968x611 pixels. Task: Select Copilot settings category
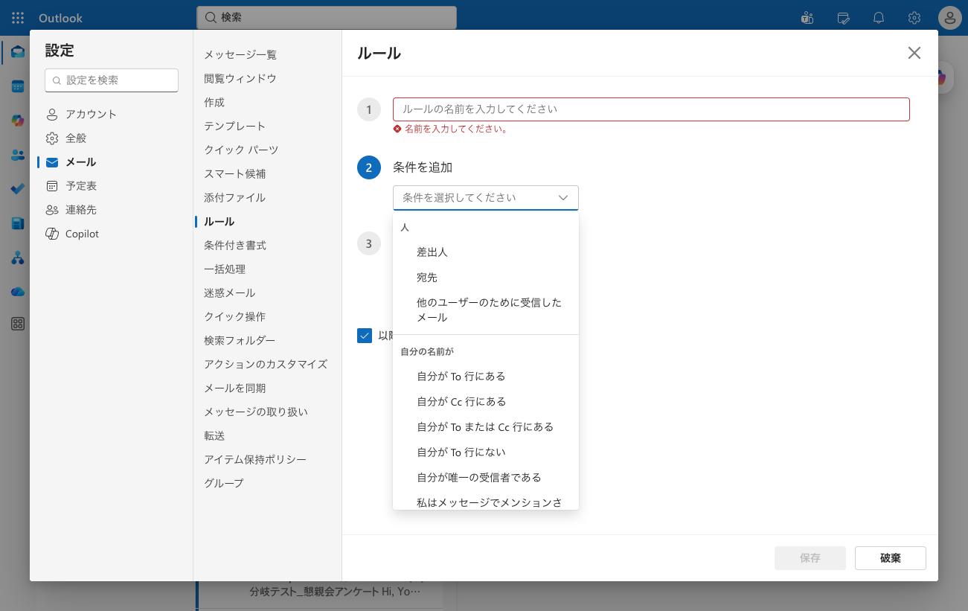tap(111, 234)
